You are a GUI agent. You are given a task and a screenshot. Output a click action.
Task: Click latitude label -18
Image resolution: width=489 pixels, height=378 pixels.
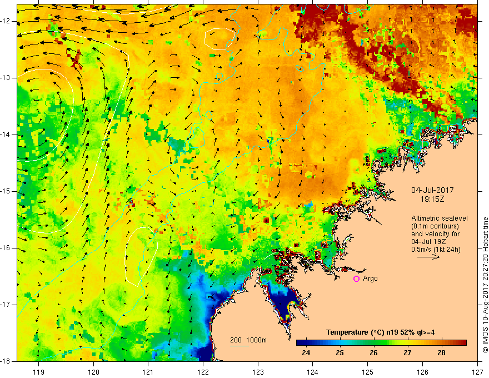[6, 361]
